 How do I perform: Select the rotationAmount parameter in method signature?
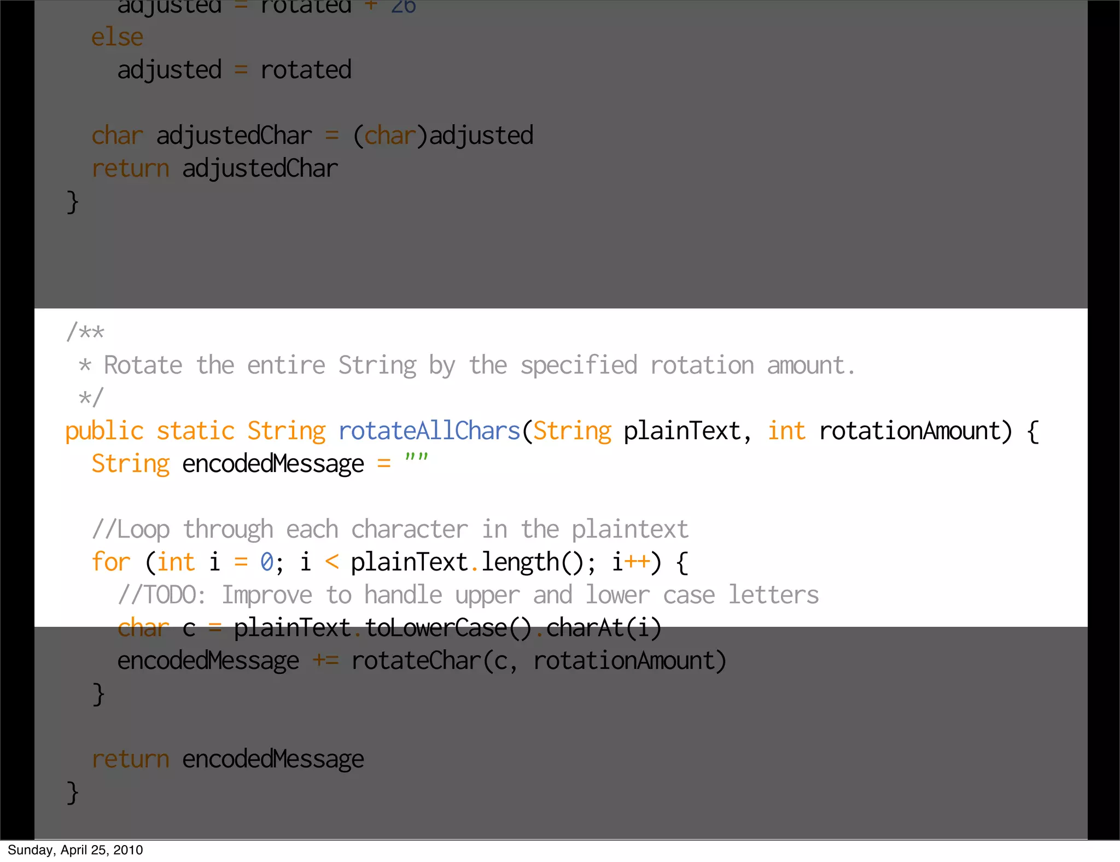(x=910, y=431)
